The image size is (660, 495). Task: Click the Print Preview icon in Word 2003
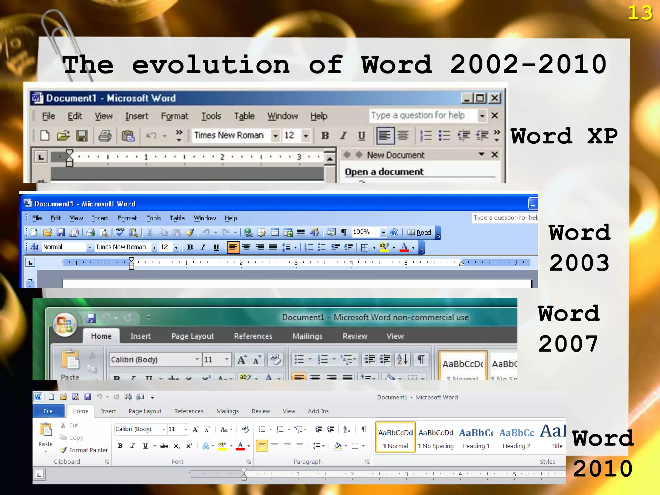point(103,232)
